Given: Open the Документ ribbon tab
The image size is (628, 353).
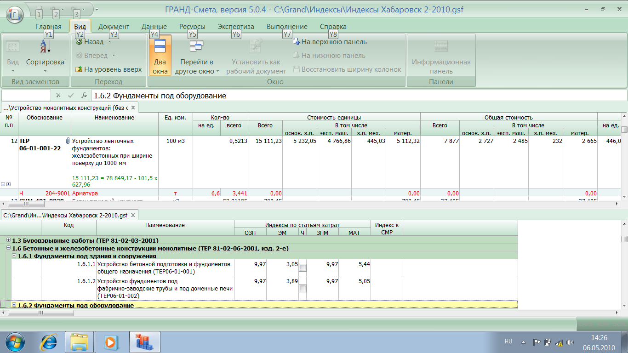Looking at the screenshot, I should pos(114,27).
